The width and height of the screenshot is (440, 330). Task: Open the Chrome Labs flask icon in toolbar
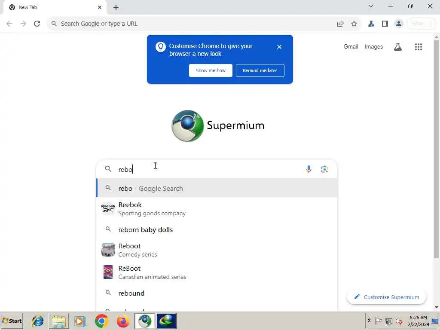(371, 24)
